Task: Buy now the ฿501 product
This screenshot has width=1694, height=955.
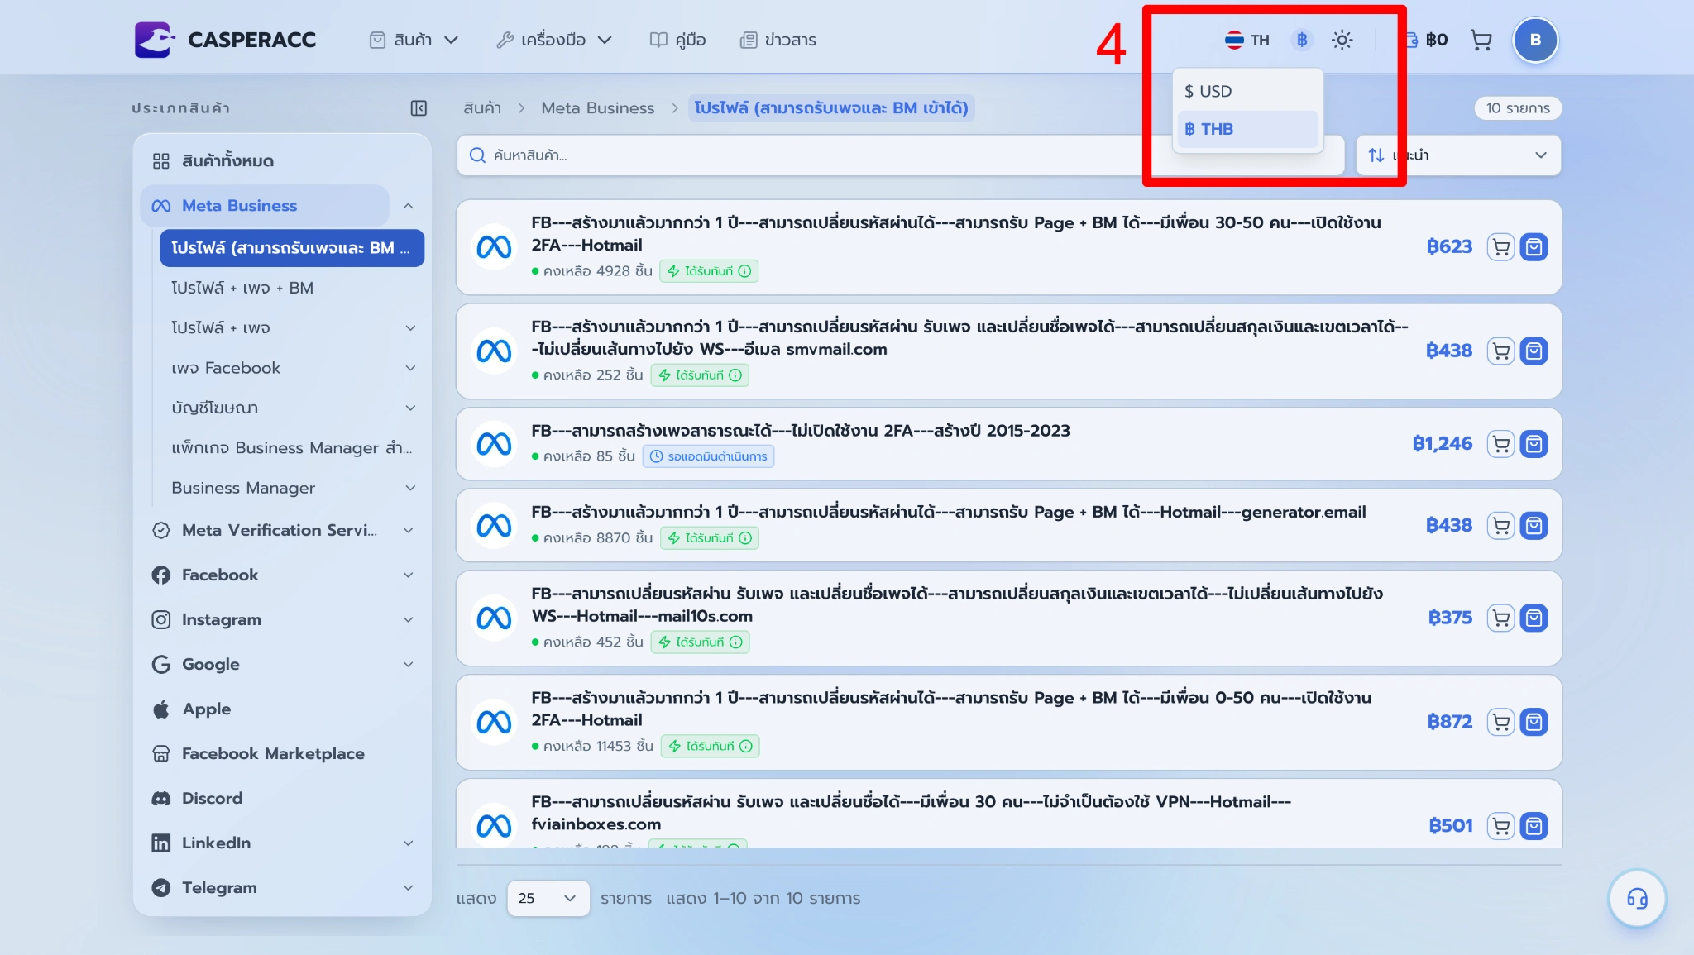Action: pos(1534,826)
